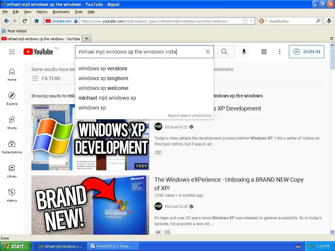Choose the plain "windows xp" suggestion
This screenshot has height=251, width=335.
[144, 108]
